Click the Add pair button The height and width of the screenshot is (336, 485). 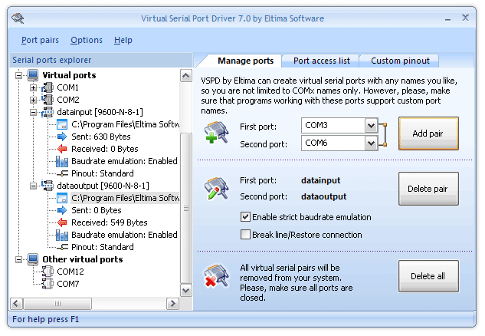click(428, 133)
